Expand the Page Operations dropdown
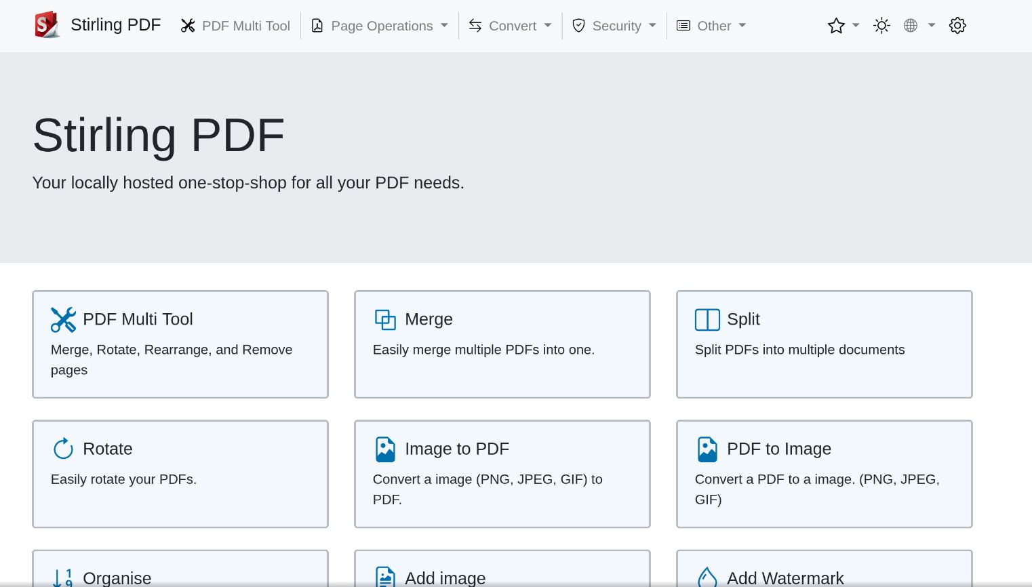 coord(380,26)
